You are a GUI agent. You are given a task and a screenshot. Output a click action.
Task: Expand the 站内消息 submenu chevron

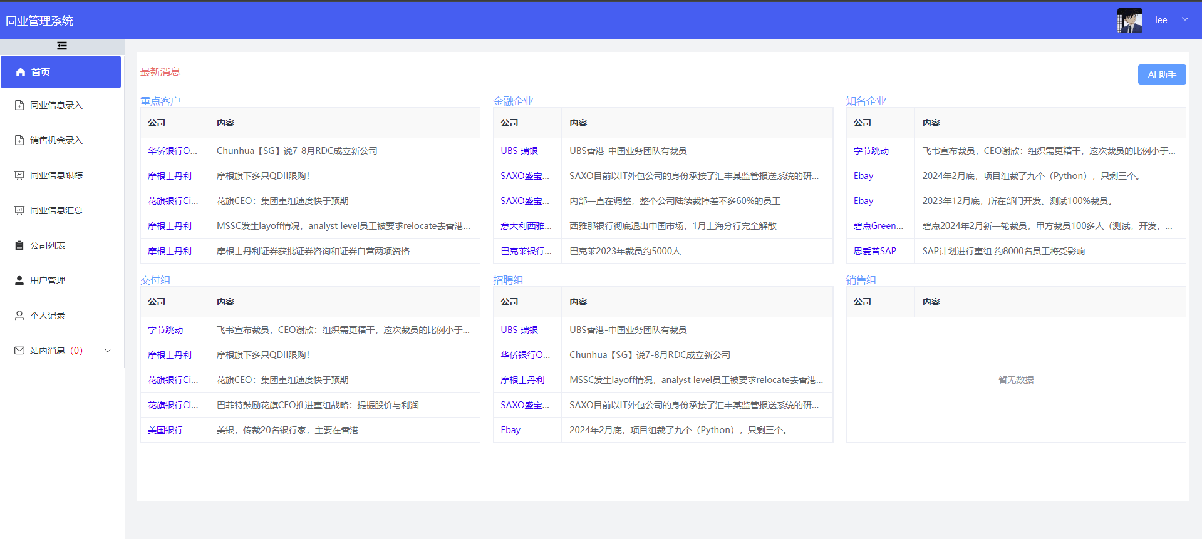(108, 351)
